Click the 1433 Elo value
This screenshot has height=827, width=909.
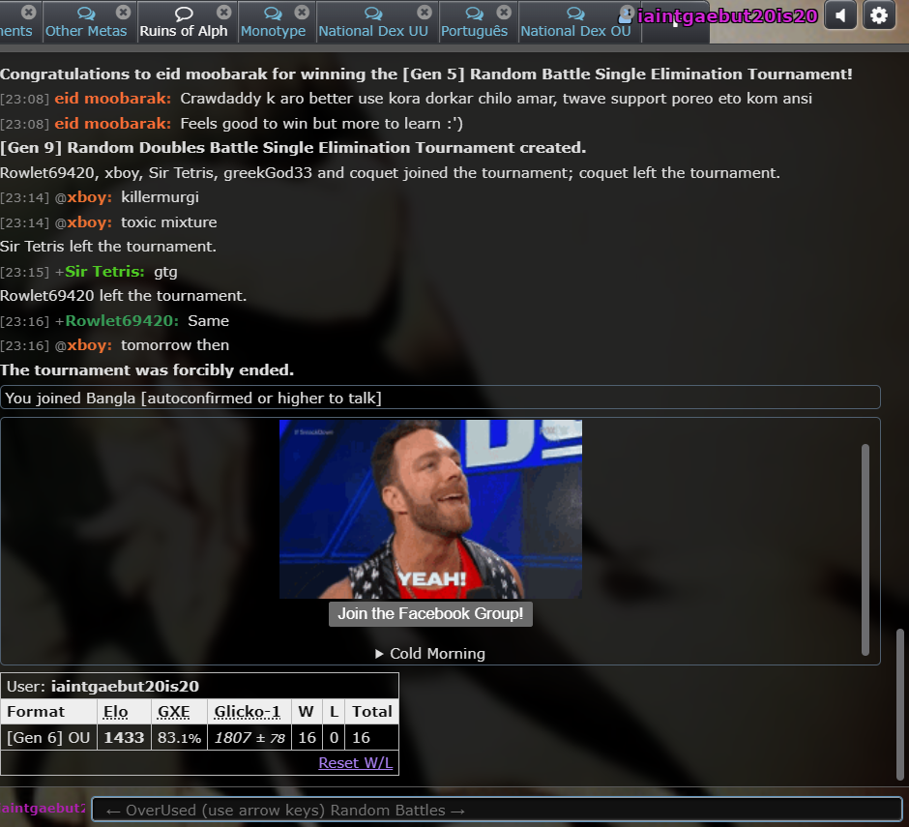coord(124,738)
